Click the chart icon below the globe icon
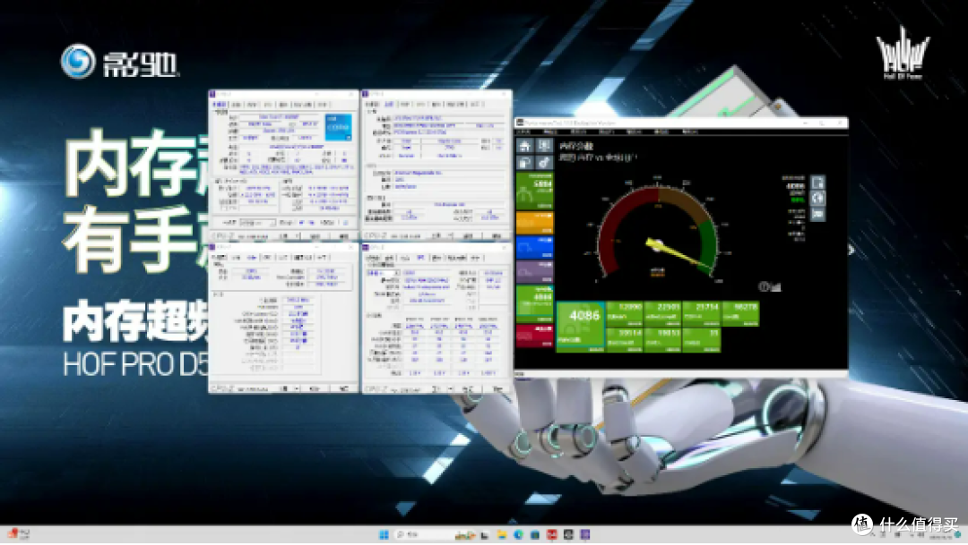 pyautogui.click(x=818, y=214)
